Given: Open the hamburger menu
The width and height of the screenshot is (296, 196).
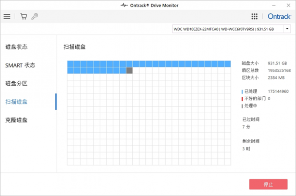Looking at the screenshot, I should 7,17.
